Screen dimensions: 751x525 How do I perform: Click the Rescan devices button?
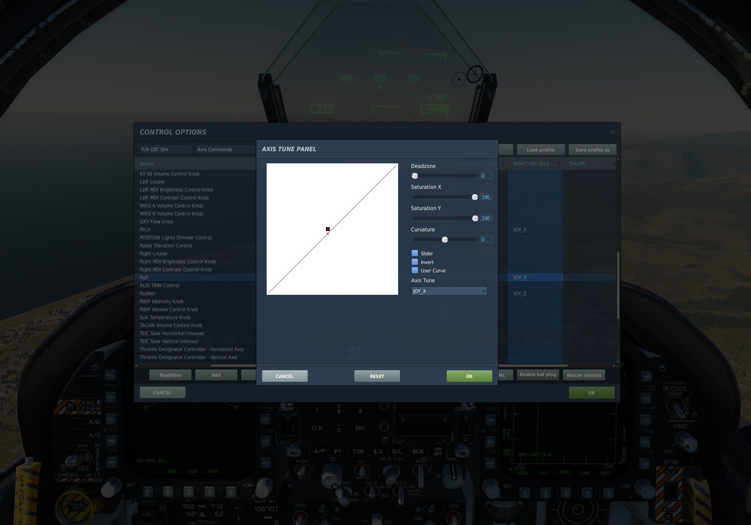pyautogui.click(x=584, y=375)
